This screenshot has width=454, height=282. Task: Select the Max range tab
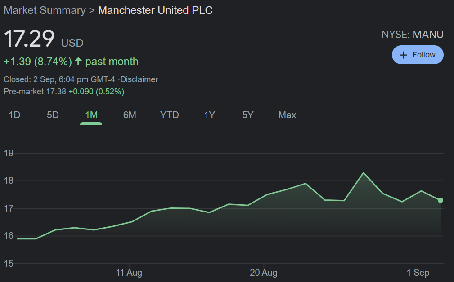pyautogui.click(x=287, y=115)
